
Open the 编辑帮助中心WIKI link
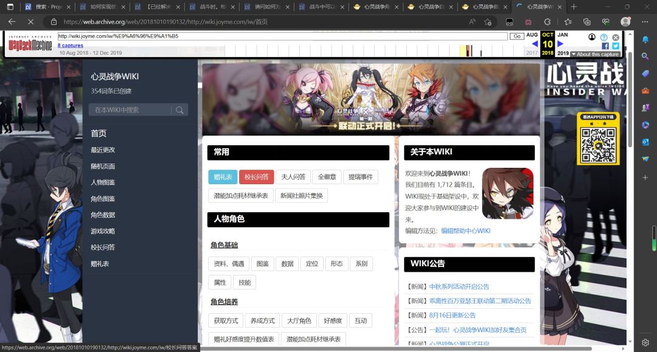tap(465, 231)
